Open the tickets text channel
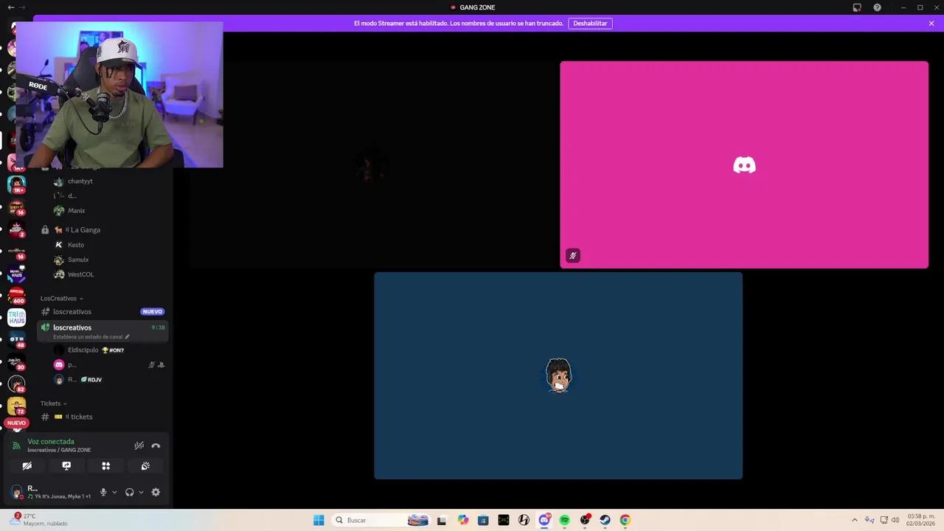 pos(103,417)
